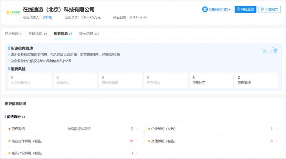Click 下载报告 download report button
The height and width of the screenshot is (159, 286).
pos(270,9)
